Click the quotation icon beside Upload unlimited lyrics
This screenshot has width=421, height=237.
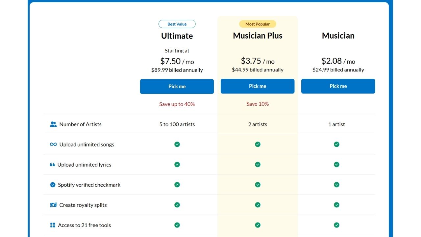(52, 165)
